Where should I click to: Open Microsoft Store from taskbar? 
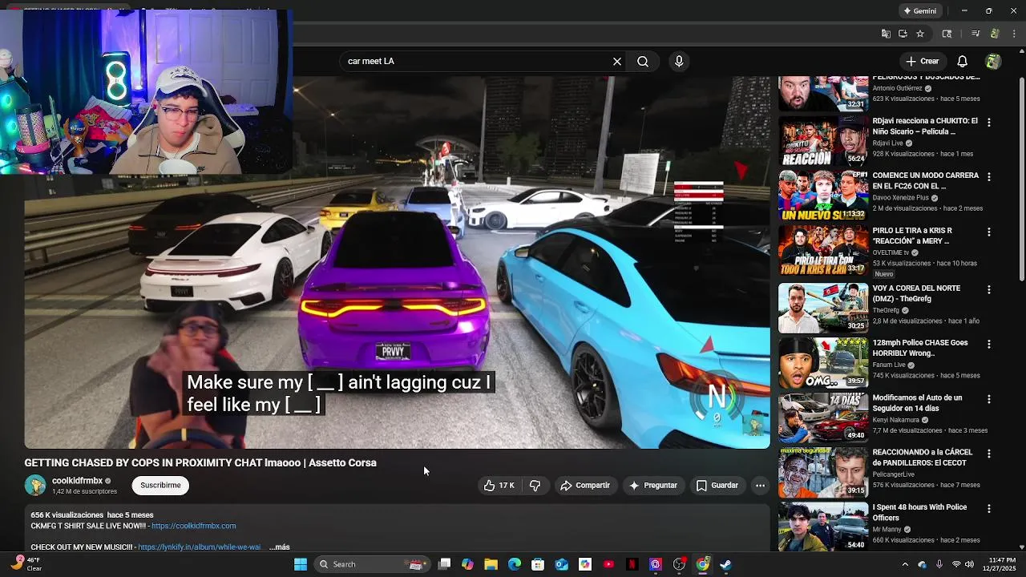pyautogui.click(x=538, y=564)
